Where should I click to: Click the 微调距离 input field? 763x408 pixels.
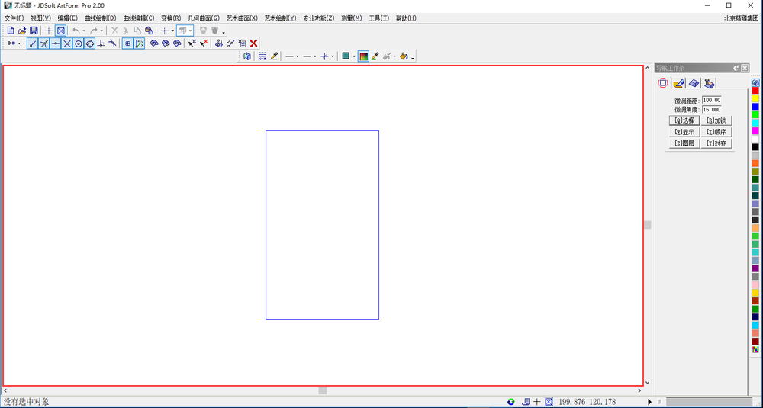tap(711, 100)
